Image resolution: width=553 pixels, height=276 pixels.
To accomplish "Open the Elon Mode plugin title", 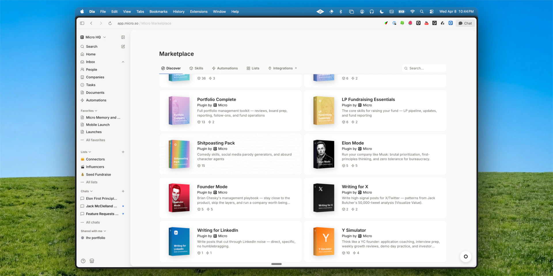I will [x=353, y=143].
